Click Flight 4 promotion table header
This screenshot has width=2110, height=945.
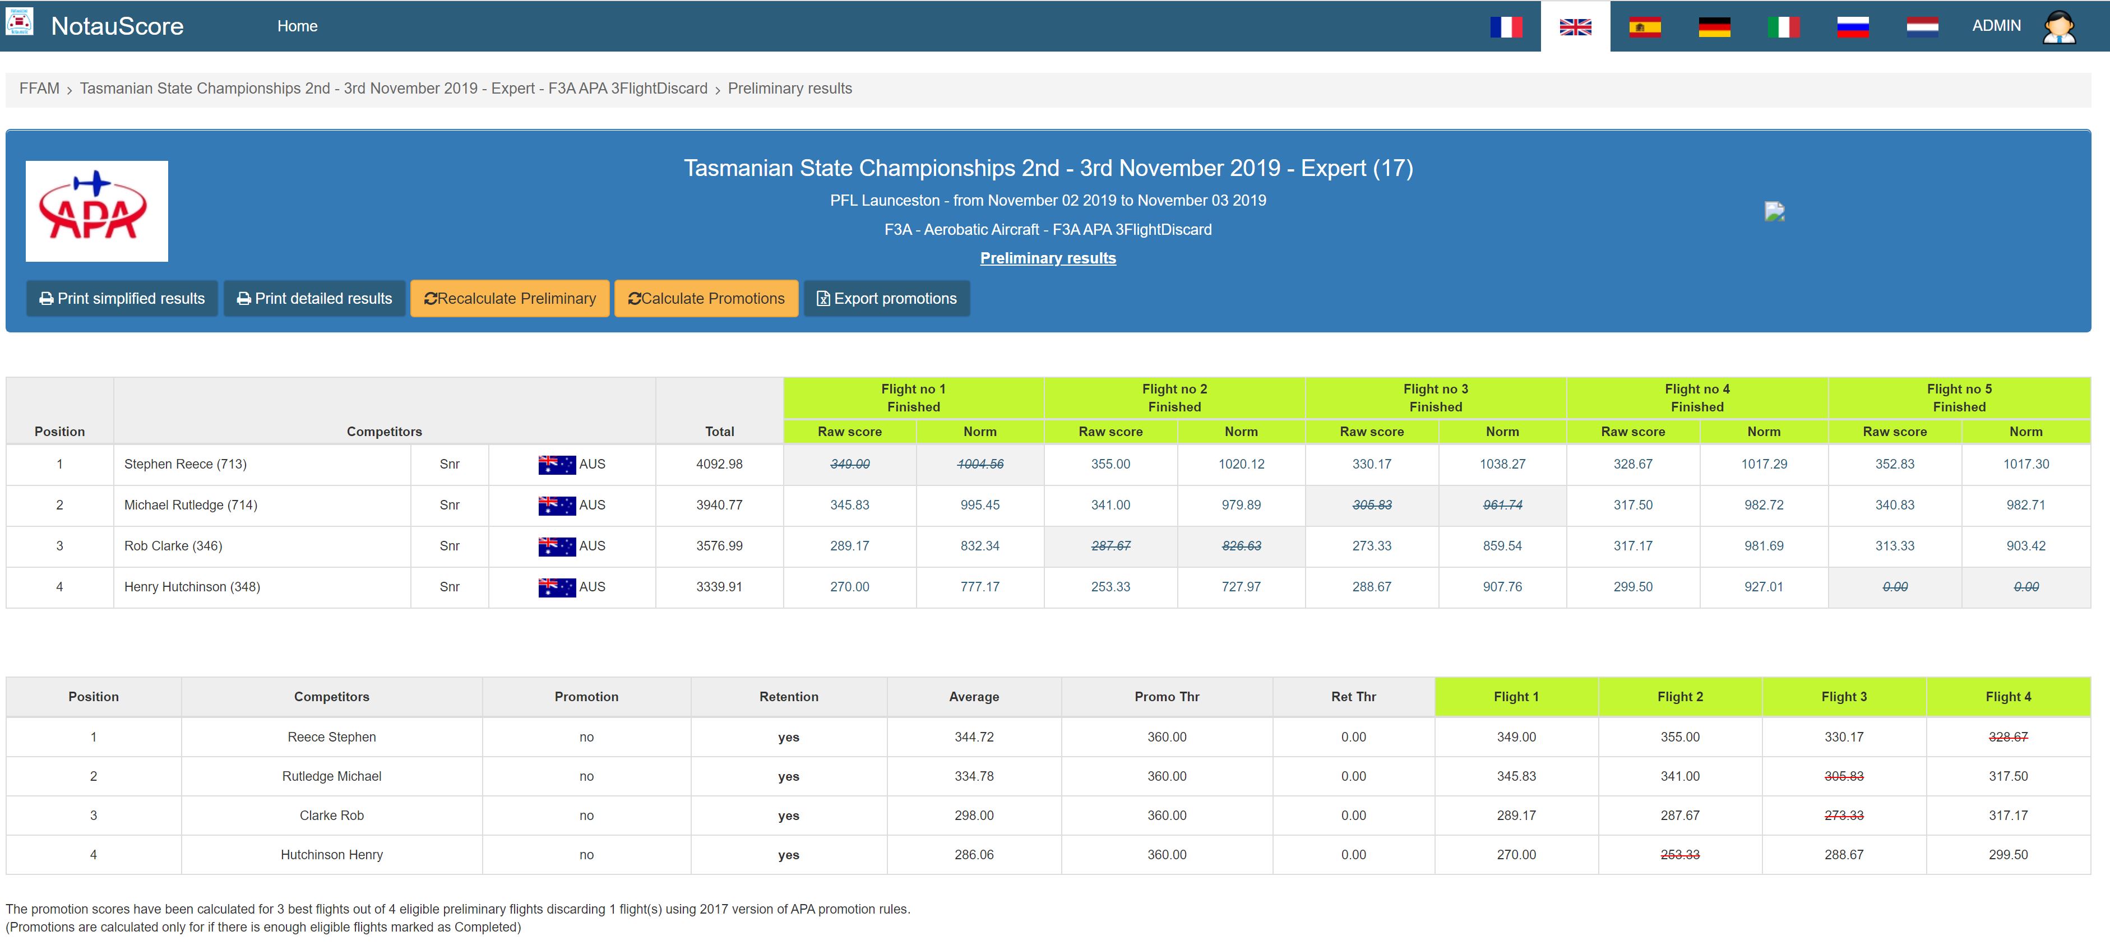tap(2009, 697)
